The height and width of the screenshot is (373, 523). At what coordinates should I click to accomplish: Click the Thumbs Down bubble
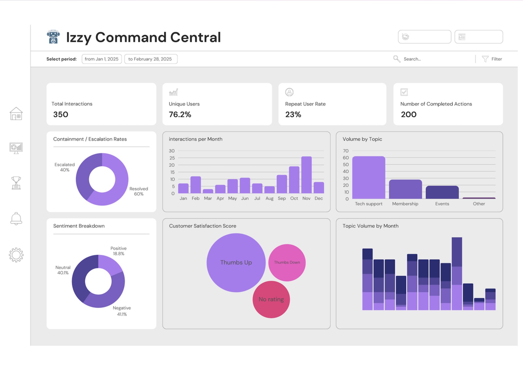287,262
